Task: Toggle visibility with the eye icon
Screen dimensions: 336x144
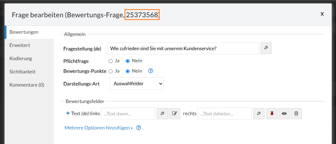Action: [284, 114]
